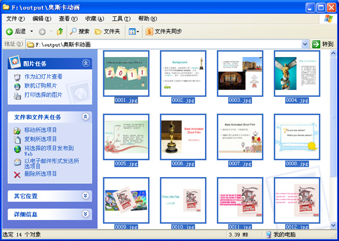Collapse the 图片任务 panel chevron

(x=86, y=63)
